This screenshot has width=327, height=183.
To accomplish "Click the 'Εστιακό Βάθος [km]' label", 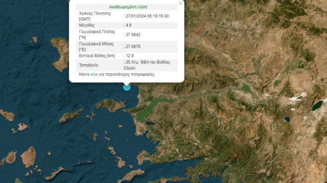I will tap(97, 56).
